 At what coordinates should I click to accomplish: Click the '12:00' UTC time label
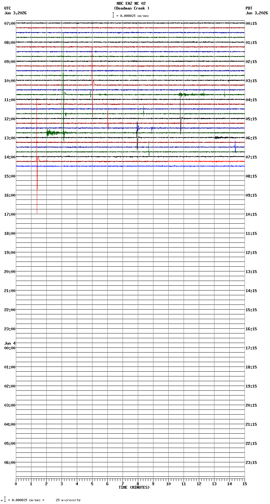(10, 119)
